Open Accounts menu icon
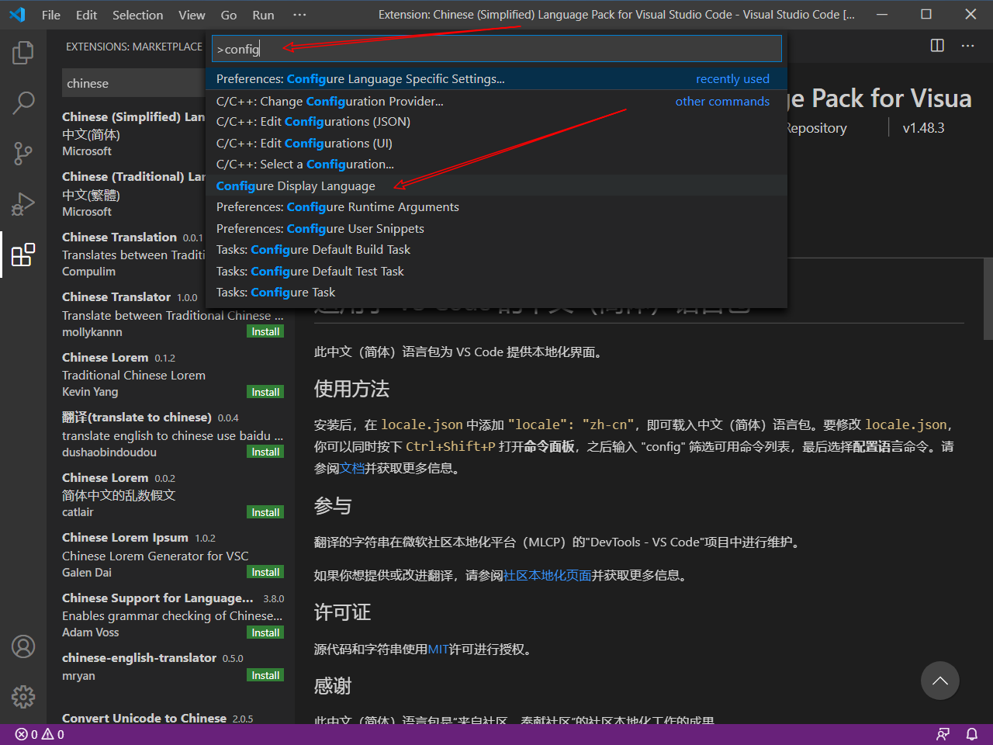Screen dimensions: 993x745 (23, 646)
